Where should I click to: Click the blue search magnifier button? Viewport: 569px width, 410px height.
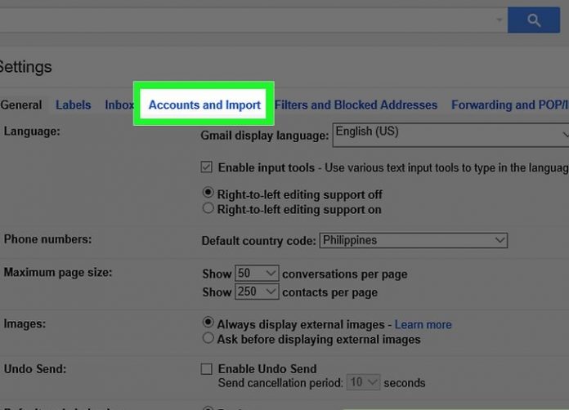tap(534, 20)
